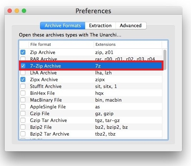Image resolution: width=191 pixels, height=166 pixels.
Task: Enable the BinHex File checkbox
Action: pyautogui.click(x=23, y=93)
